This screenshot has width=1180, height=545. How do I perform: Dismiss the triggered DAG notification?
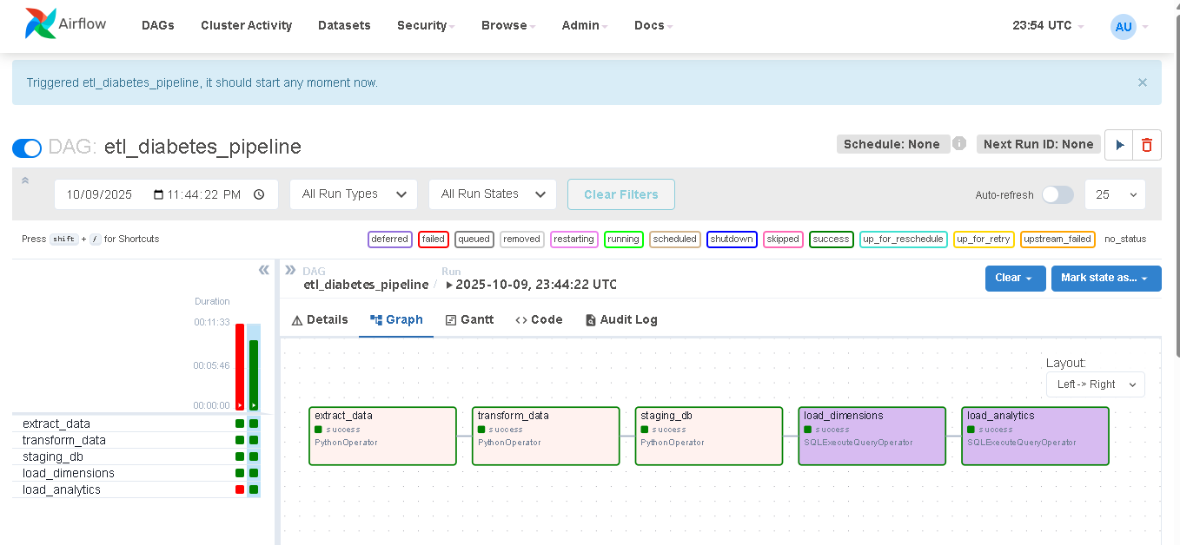click(1143, 82)
